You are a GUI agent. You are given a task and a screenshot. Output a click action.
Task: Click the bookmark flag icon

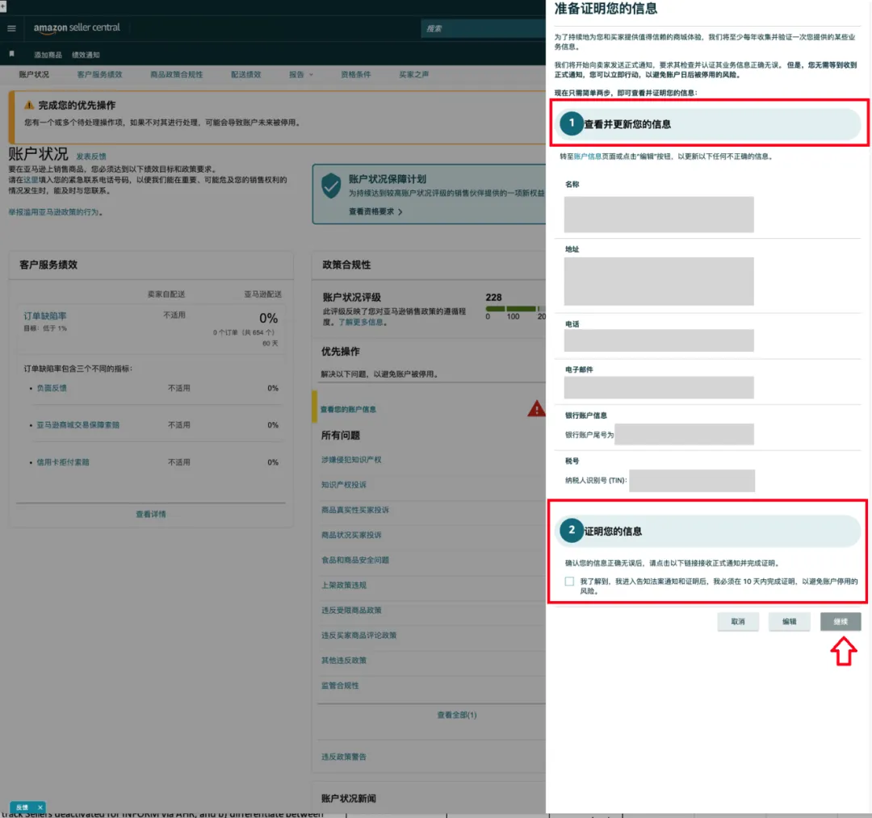(11, 54)
